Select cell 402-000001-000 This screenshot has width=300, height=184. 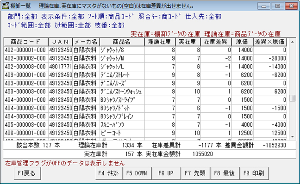26,50
